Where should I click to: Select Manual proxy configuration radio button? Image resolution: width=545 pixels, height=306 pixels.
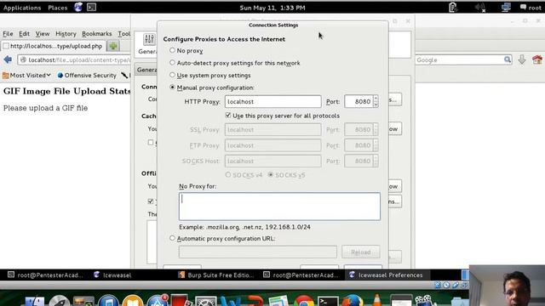pyautogui.click(x=172, y=88)
